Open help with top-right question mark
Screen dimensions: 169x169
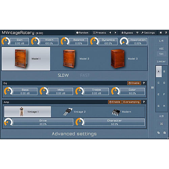click(166, 33)
